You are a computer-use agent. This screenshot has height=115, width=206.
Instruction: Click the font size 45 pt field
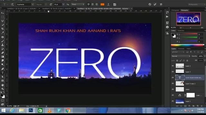58,4
